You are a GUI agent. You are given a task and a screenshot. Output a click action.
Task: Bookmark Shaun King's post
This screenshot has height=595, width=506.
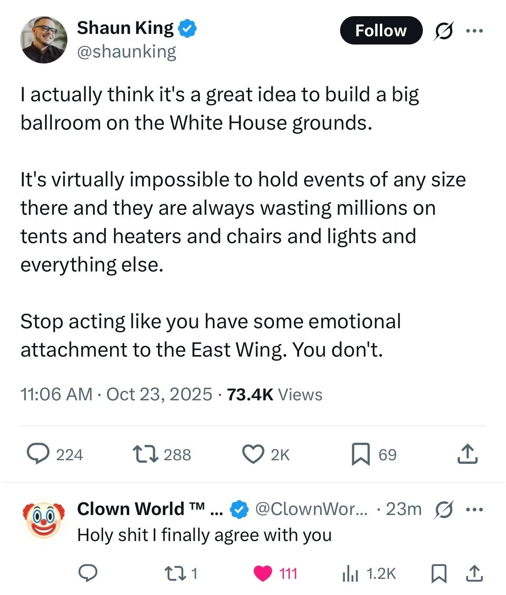pyautogui.click(x=361, y=454)
